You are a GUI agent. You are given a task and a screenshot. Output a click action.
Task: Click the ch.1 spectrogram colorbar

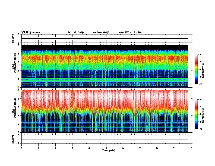coord(197,69)
